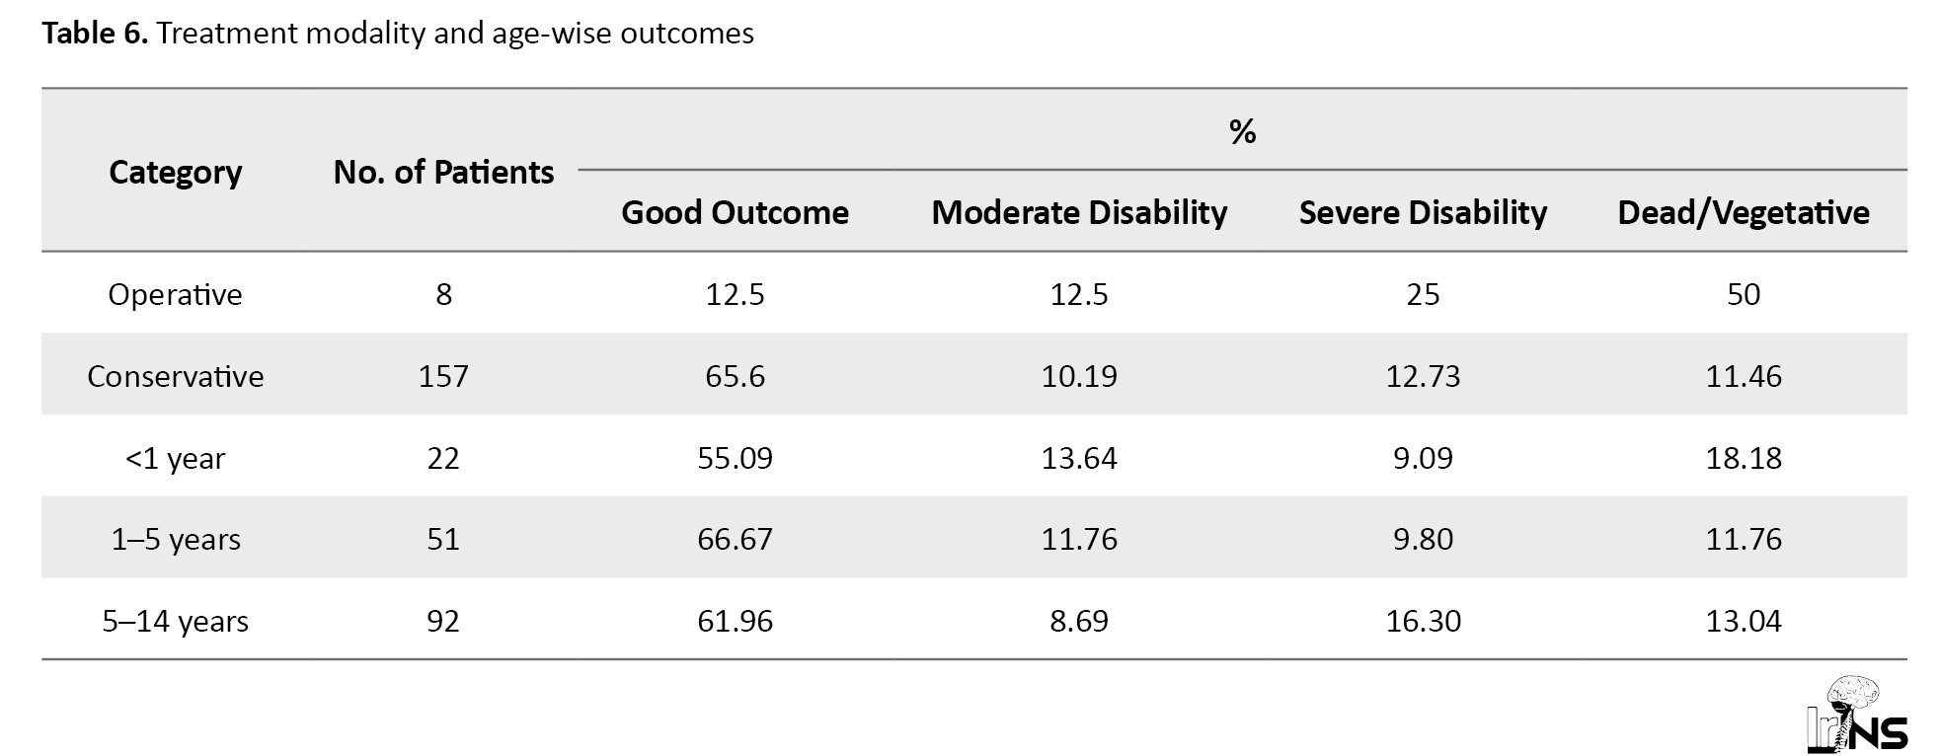
Task: Select the Category column header
Action: click(175, 172)
